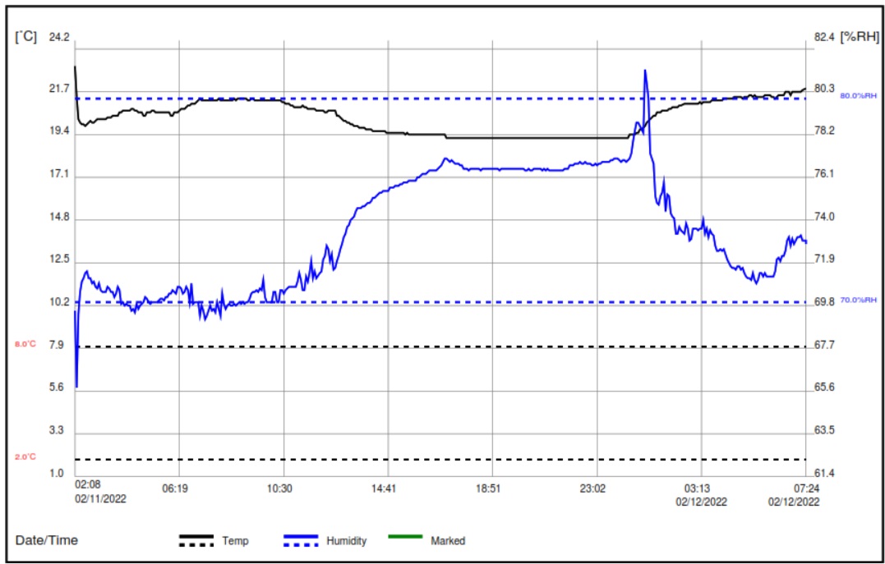Click the Date/Time axis title

click(x=47, y=540)
